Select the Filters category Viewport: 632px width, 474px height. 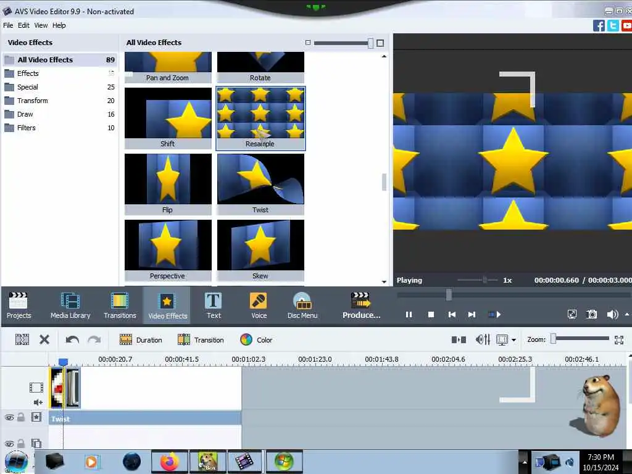coord(60,128)
